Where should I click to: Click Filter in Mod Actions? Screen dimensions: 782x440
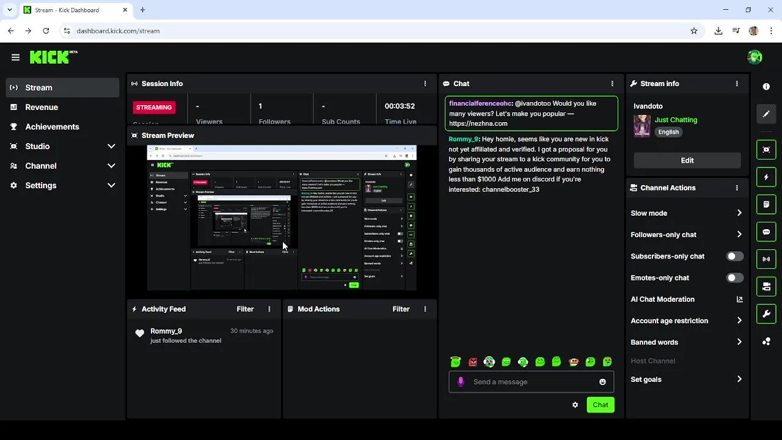tap(401, 309)
